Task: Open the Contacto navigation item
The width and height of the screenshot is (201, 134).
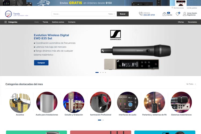Action: [x=72, y=22]
